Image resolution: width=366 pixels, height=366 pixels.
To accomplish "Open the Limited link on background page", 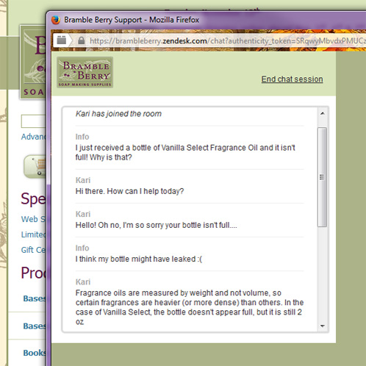I will tap(33, 234).
